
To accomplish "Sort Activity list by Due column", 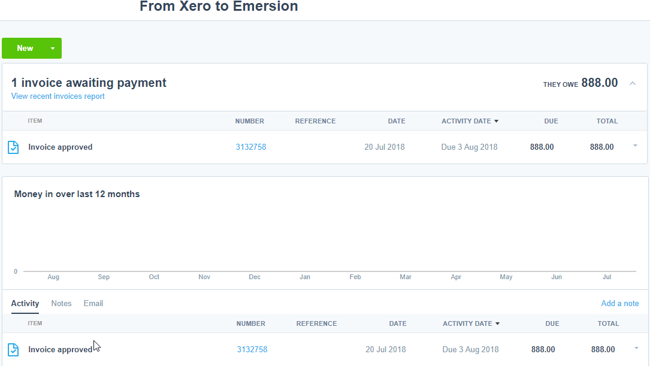I will (x=552, y=323).
